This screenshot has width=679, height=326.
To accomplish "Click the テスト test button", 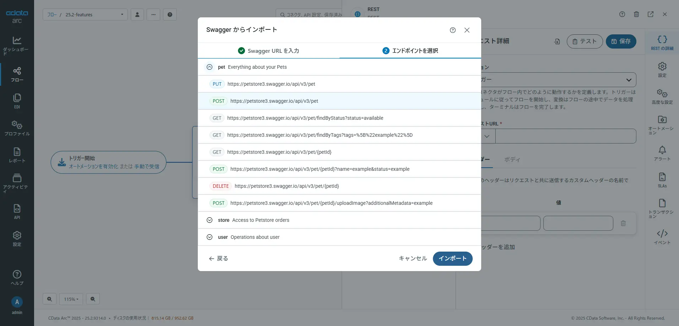I will point(585,41).
